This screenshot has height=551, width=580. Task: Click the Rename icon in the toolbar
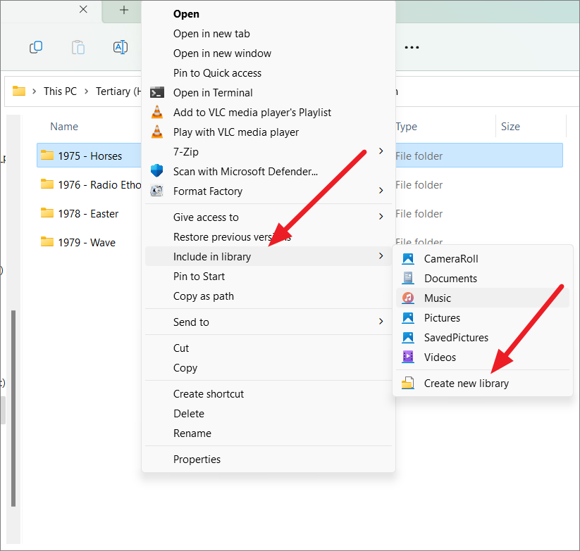[121, 47]
